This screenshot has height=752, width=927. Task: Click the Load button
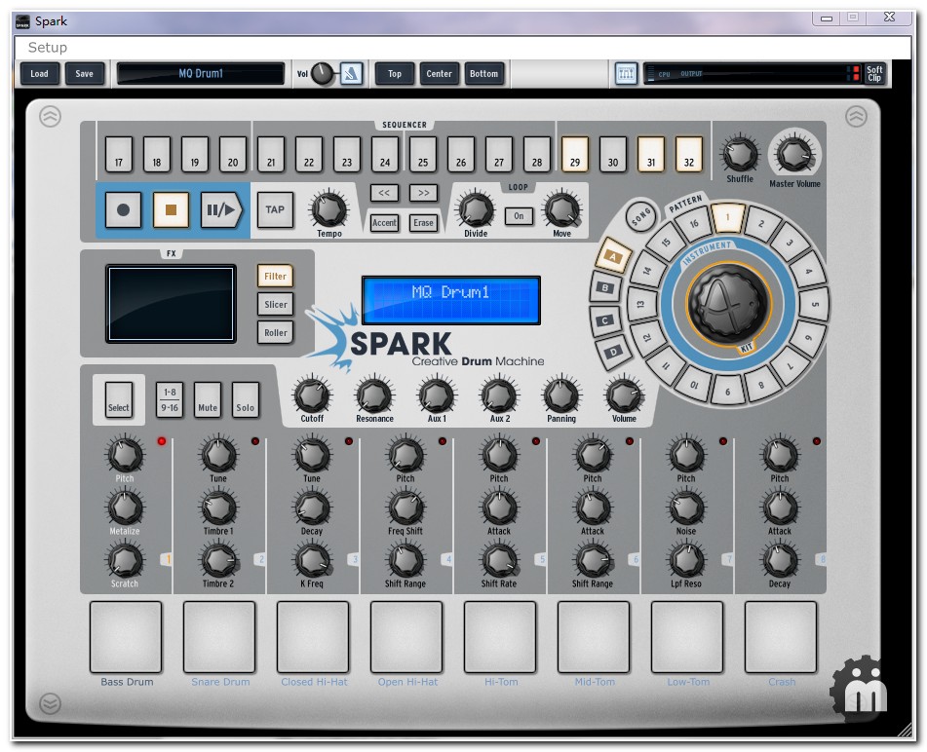click(39, 74)
